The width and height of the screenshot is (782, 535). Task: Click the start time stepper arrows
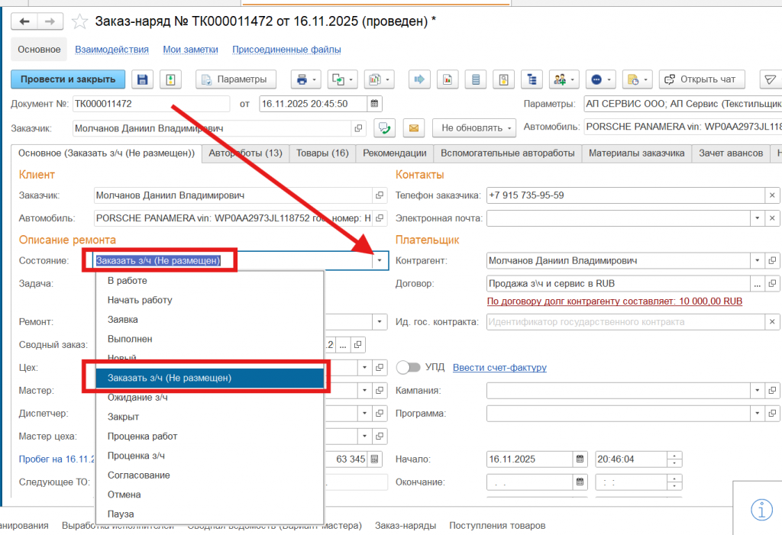[x=674, y=459]
